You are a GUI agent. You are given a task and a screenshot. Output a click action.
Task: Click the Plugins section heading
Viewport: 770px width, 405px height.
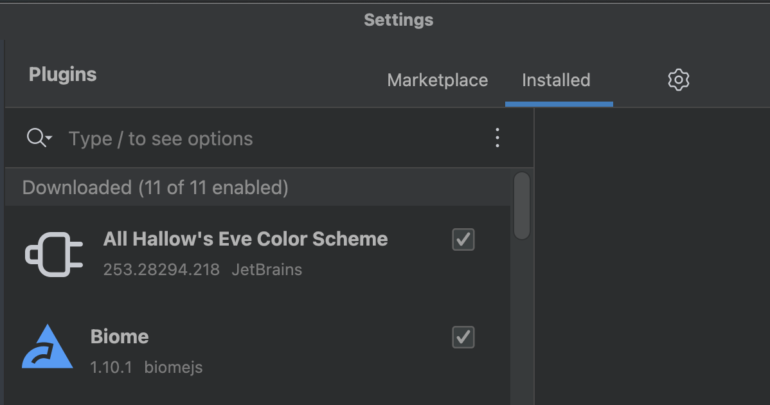62,75
